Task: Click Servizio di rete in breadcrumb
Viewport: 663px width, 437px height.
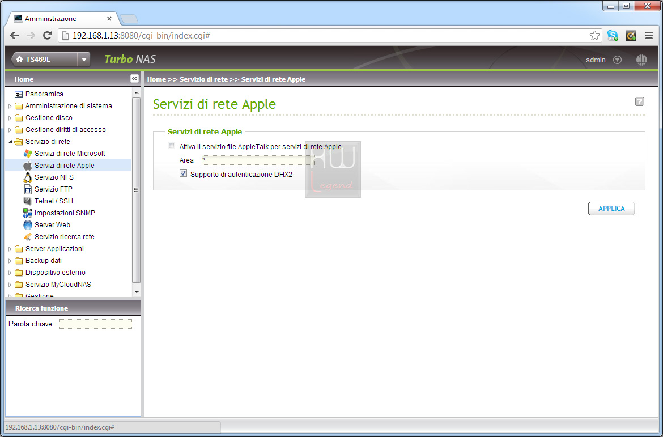Action: pos(203,79)
